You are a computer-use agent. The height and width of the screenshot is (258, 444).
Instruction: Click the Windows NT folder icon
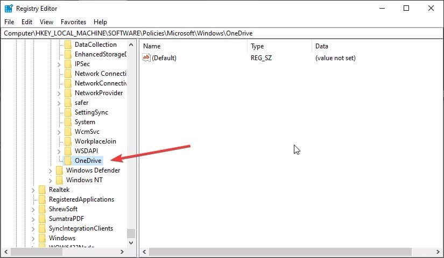59,180
